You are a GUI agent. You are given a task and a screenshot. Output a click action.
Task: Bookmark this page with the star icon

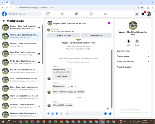[142, 8]
